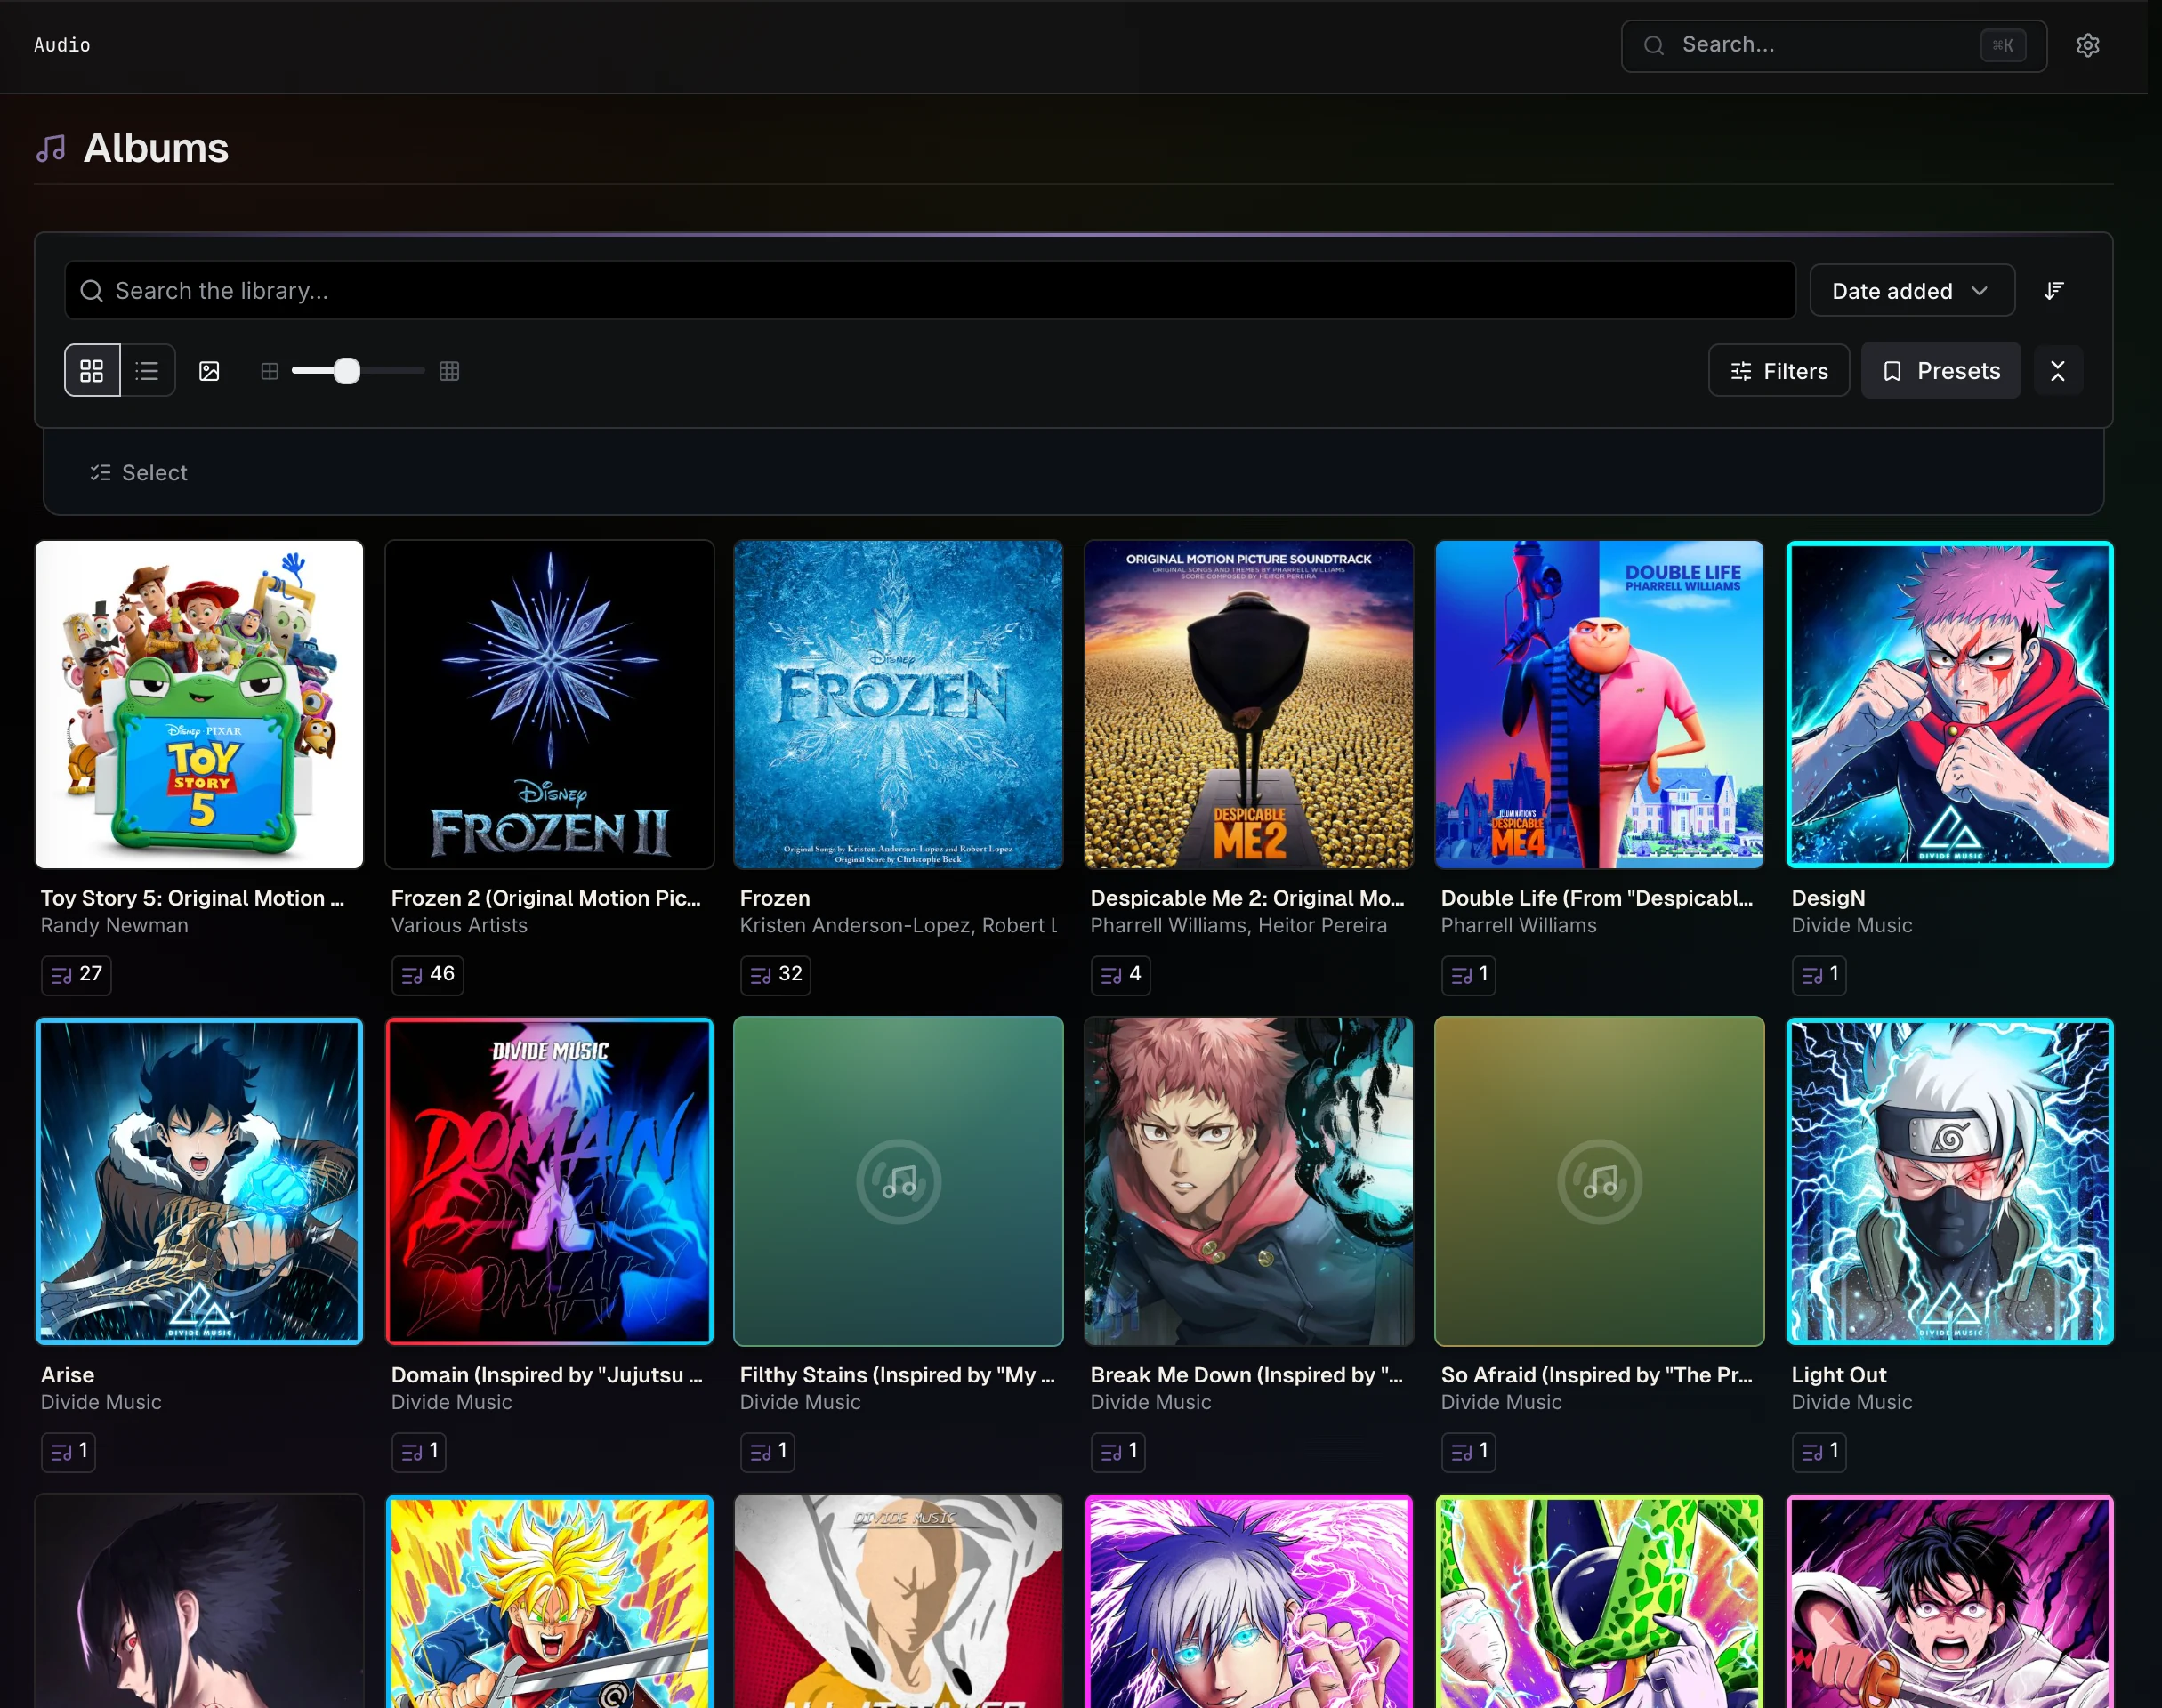Switch to grid view
Screen dimensions: 2162x1708
[x=92, y=371]
